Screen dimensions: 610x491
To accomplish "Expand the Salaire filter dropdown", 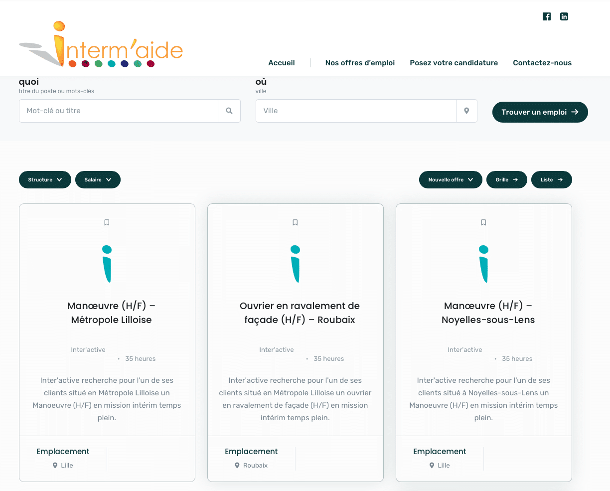I will 98,180.
